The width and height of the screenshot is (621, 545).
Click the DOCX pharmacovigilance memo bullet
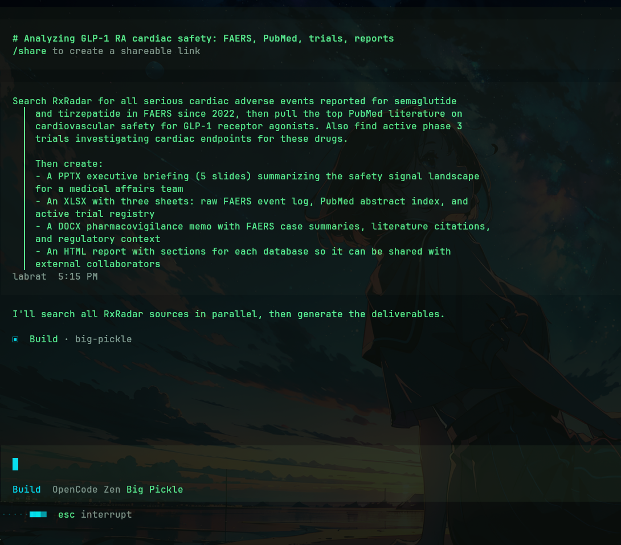[262, 227]
